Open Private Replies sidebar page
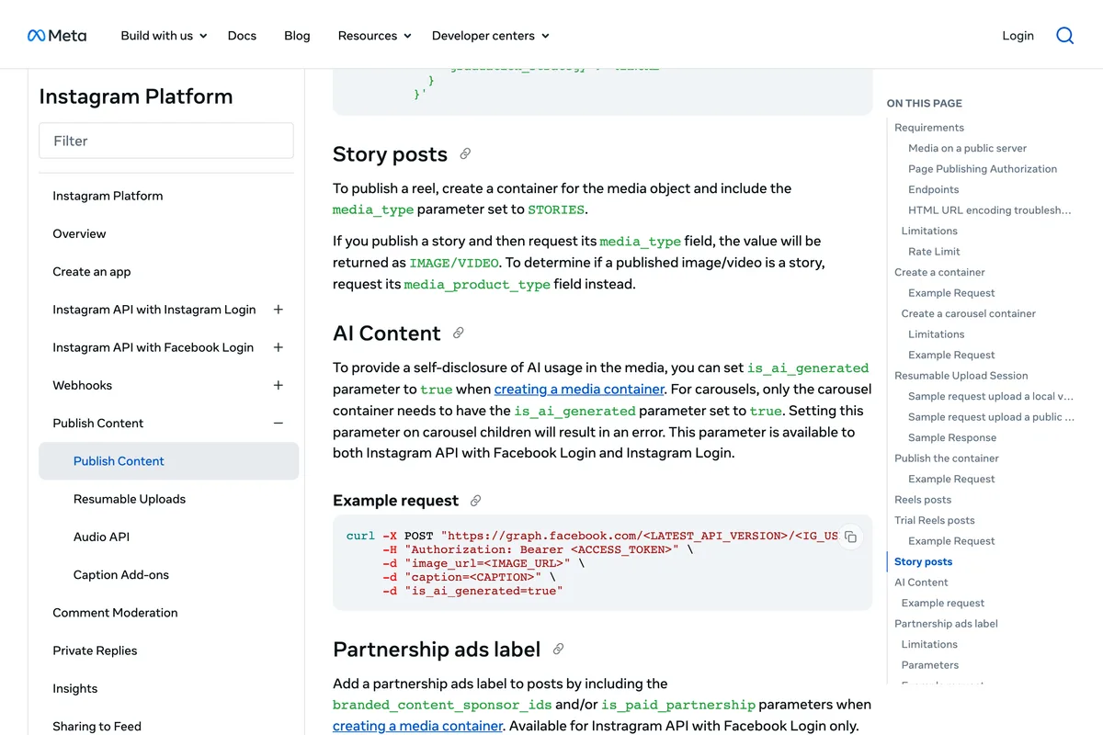The image size is (1103, 735). click(x=95, y=650)
